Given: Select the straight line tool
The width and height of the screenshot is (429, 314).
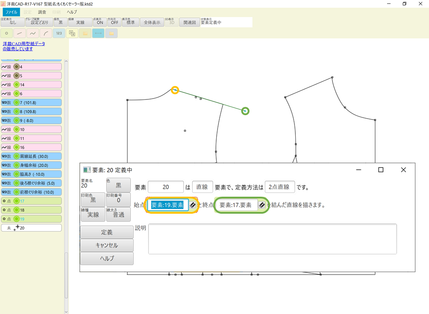Looking at the screenshot, I should pos(18,33).
